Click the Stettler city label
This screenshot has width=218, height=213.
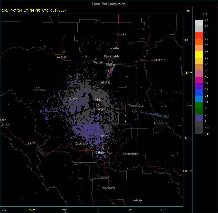pos(160,60)
